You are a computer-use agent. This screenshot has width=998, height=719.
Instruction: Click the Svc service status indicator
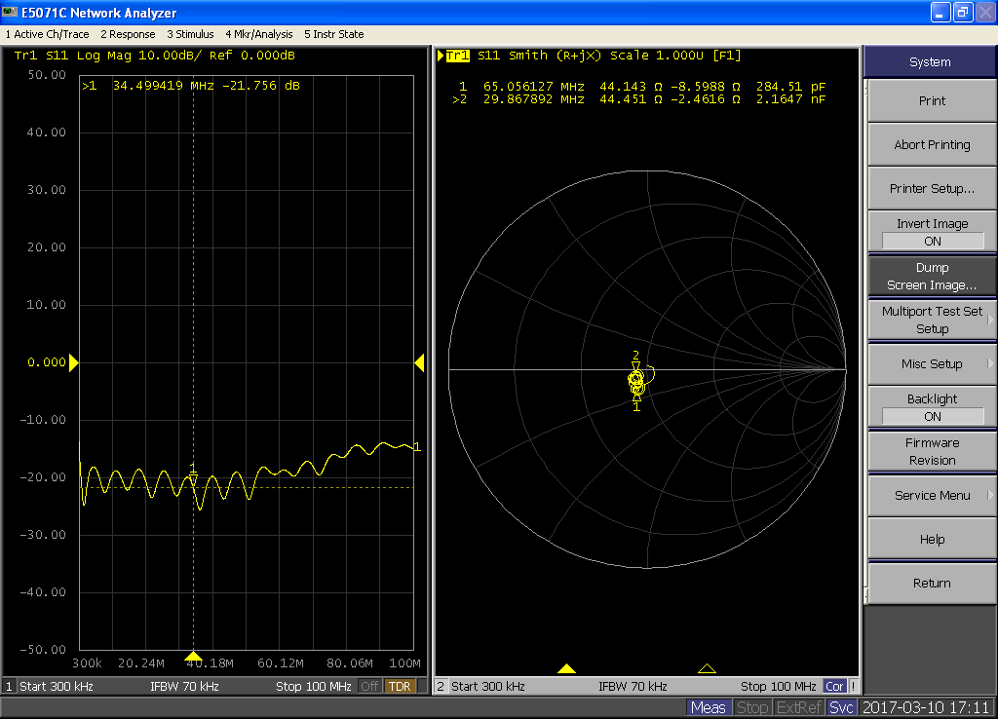[x=841, y=707]
